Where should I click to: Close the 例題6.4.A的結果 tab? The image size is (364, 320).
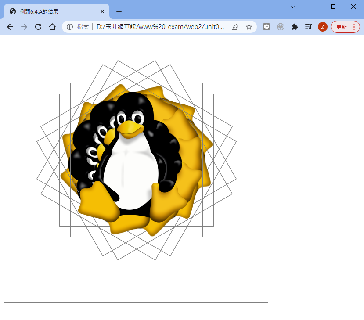point(102,11)
